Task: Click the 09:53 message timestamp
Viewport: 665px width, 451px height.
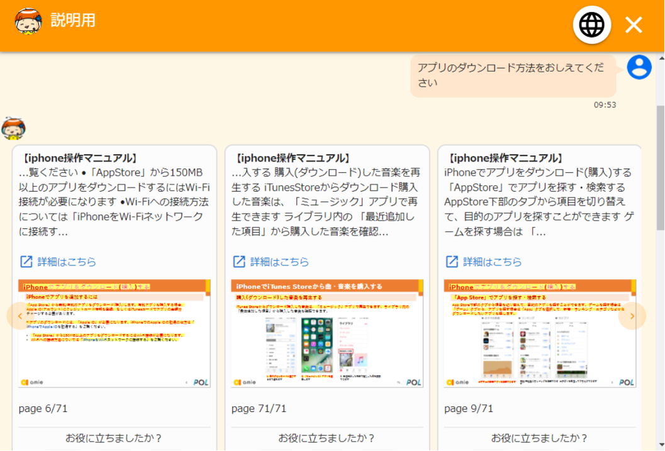Action: pos(605,105)
